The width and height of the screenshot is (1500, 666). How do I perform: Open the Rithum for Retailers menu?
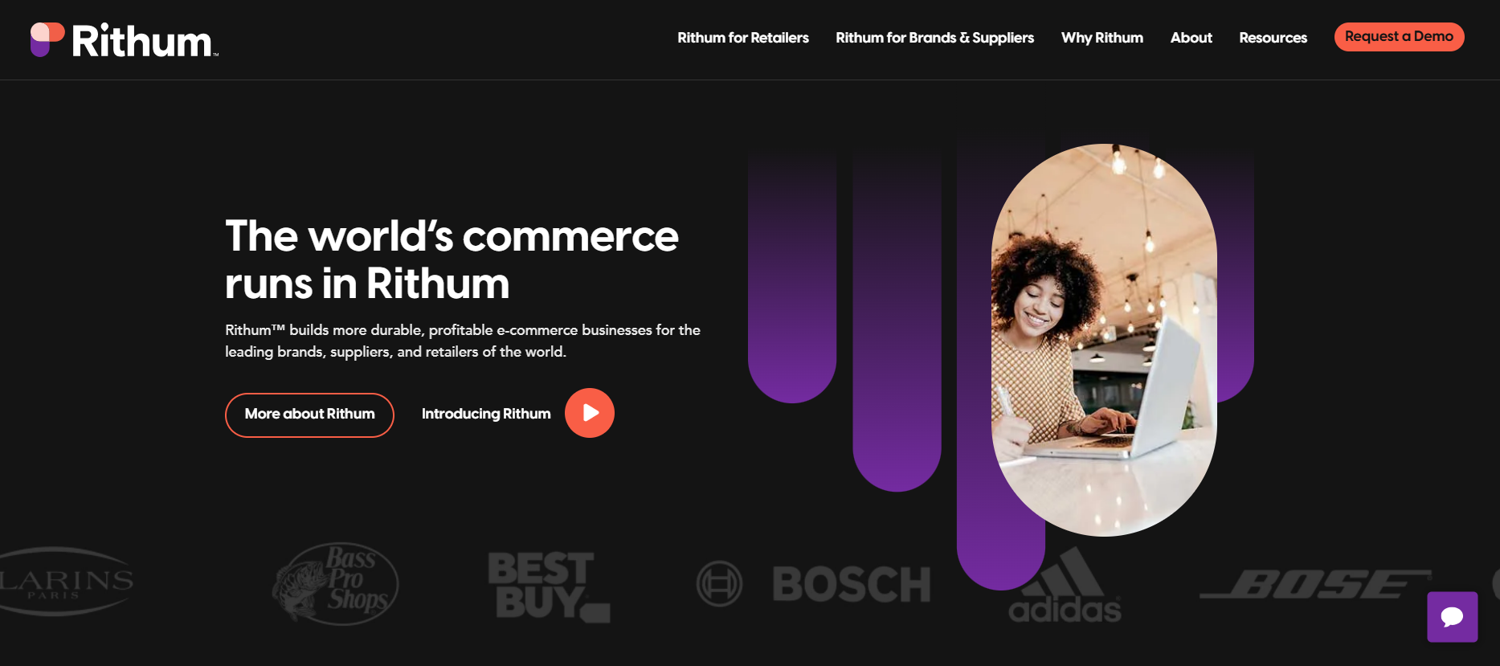(x=742, y=38)
